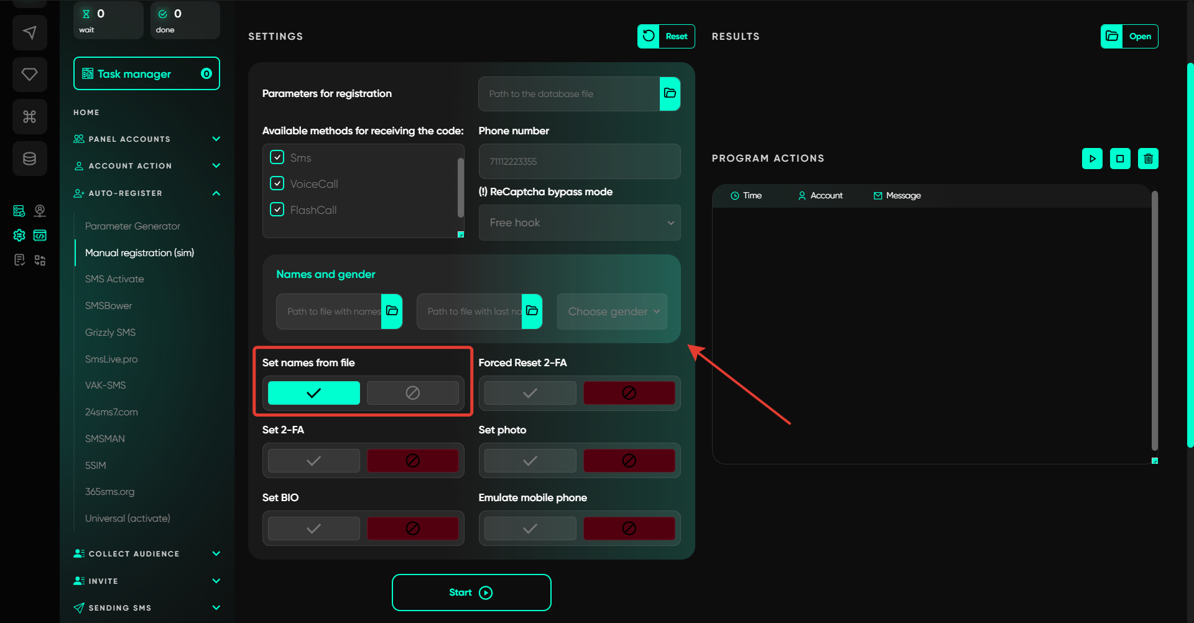Viewport: 1194px width, 623px height.
Task: Click the database icon in left sidebar
Action: pos(29,159)
